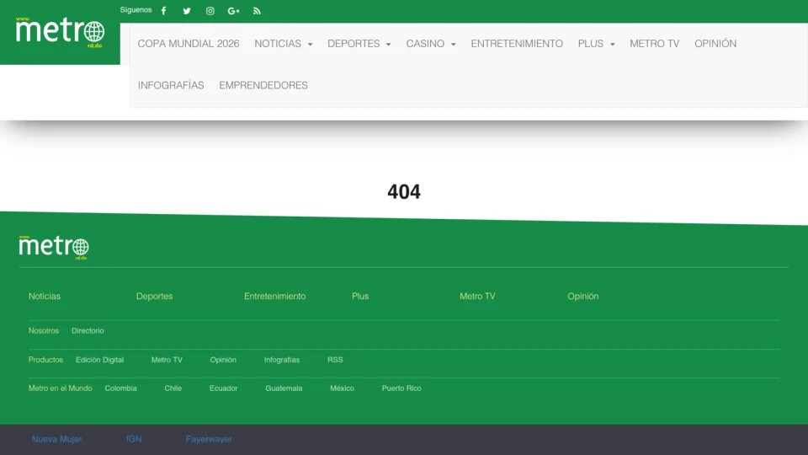The height and width of the screenshot is (455, 808).
Task: Click Metro TV in the Productos row
Action: [x=167, y=360]
